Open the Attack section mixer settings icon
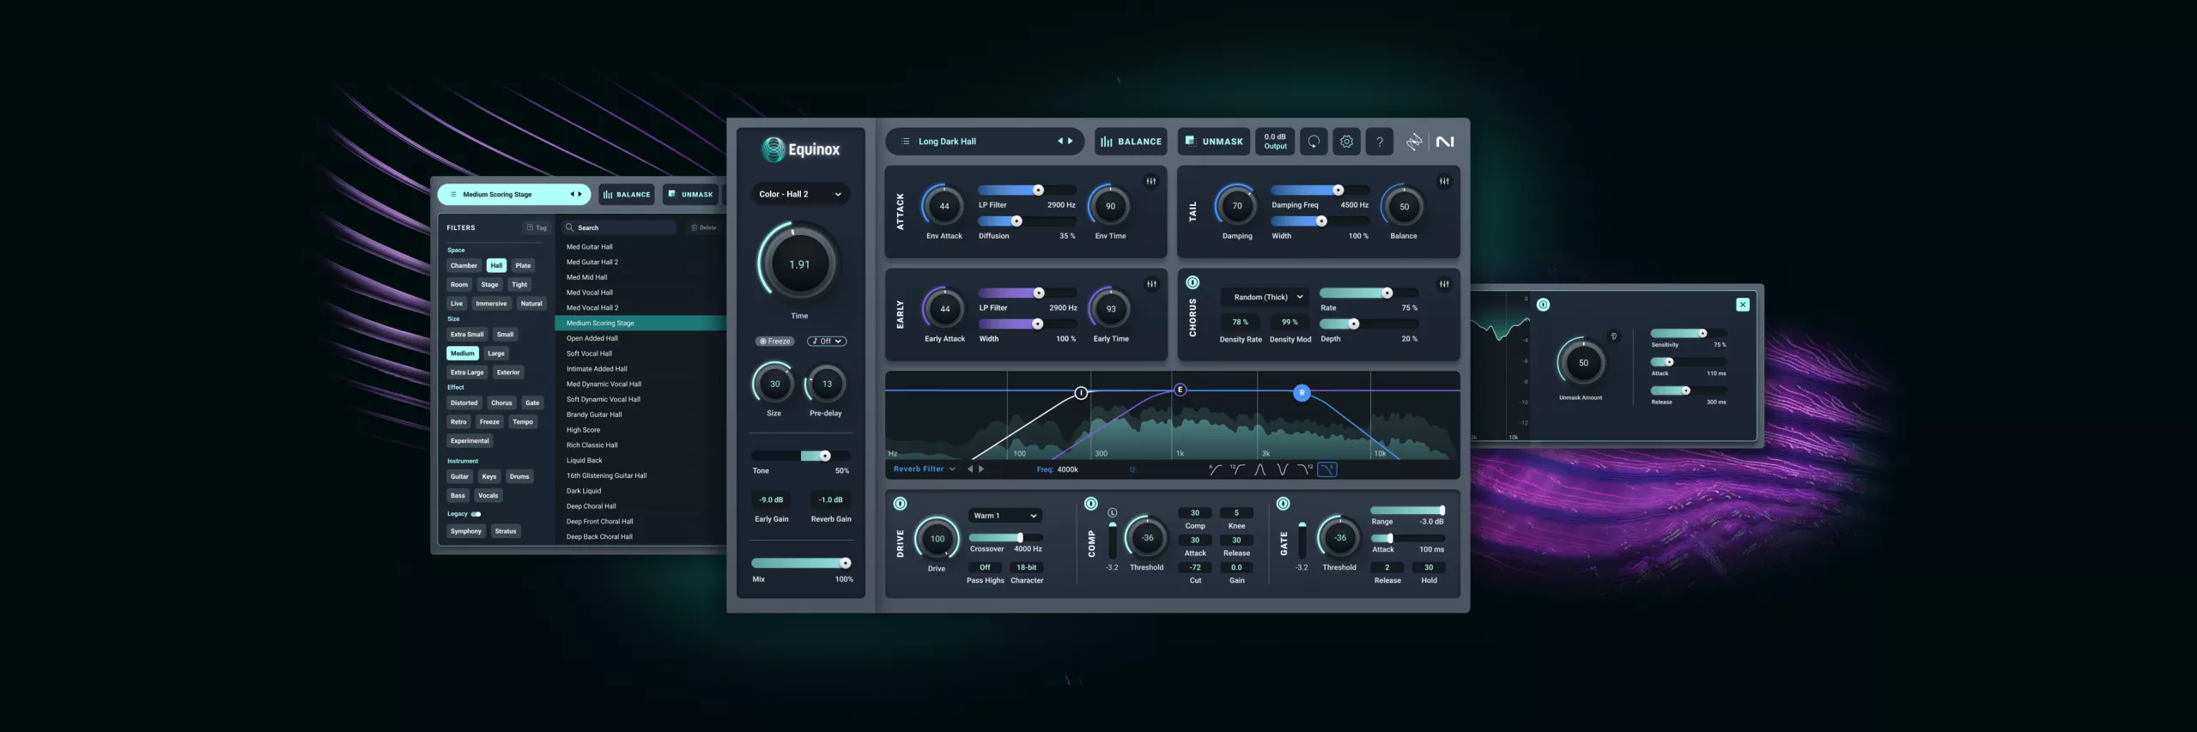 coord(1151,181)
